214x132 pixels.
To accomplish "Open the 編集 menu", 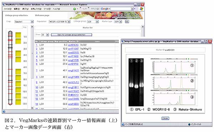I will pyautogui.click(x=17, y=9).
